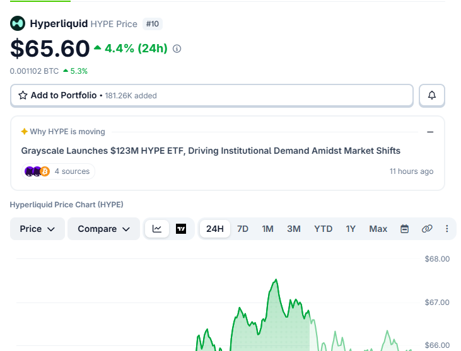Viewport: 461px width, 351px height.
Task: Click the 11 hours ago timestamp
Action: pyautogui.click(x=412, y=171)
